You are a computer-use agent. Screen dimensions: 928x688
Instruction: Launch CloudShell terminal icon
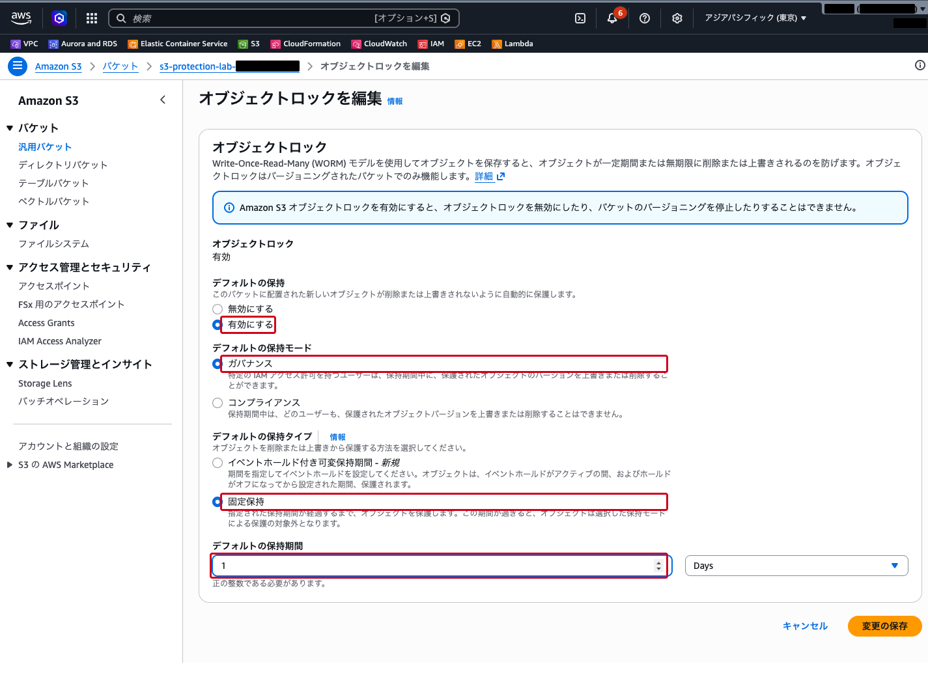tap(580, 18)
